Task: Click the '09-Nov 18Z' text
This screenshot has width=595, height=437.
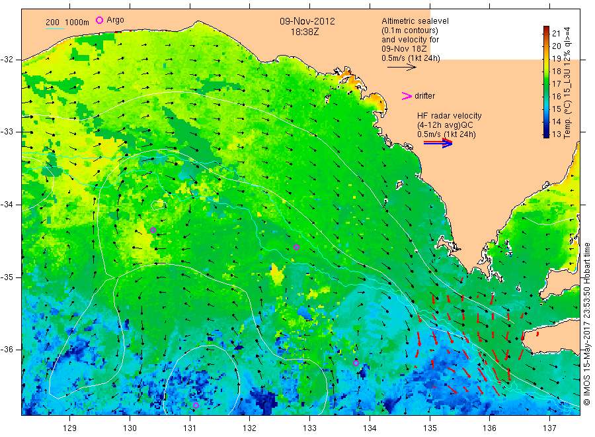Action: (x=404, y=49)
